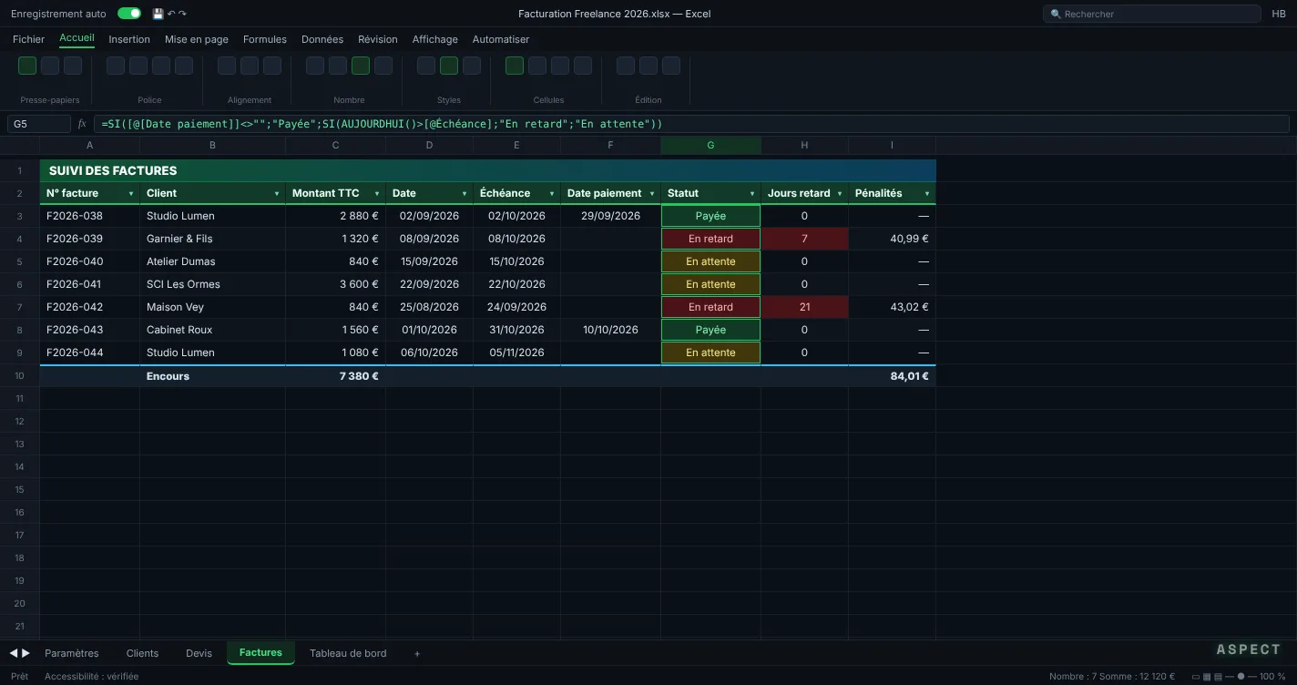
Task: Select column G header
Action: click(710, 146)
